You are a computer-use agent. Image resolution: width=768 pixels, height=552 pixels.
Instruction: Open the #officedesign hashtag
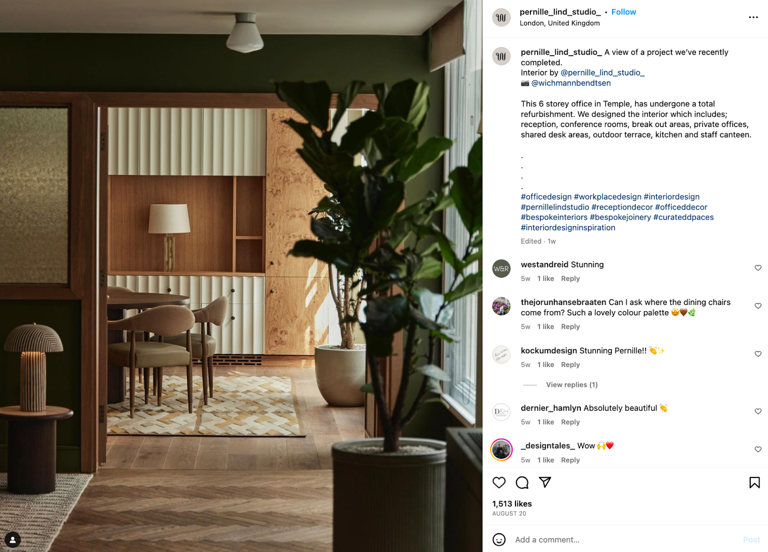tap(546, 197)
